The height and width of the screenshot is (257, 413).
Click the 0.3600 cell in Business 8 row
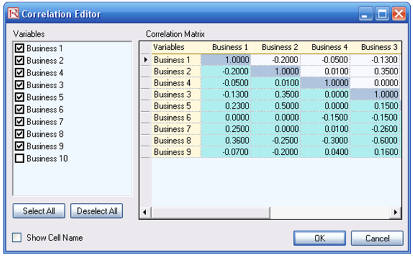226,140
